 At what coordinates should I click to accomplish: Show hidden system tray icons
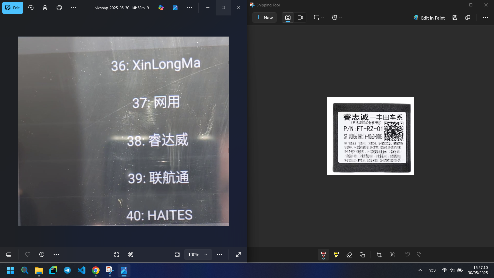pyautogui.click(x=420, y=270)
